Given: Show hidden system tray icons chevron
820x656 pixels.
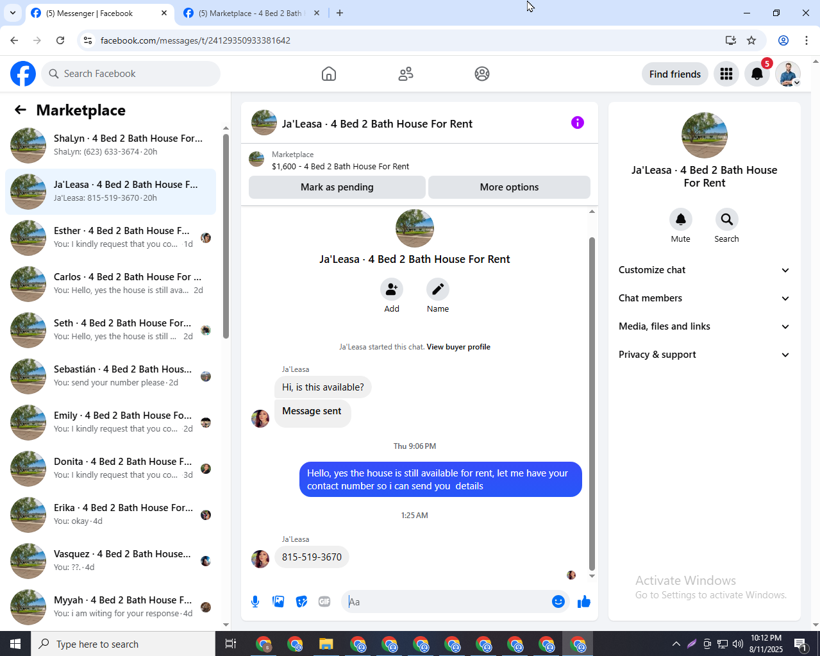Looking at the screenshot, I should [x=676, y=644].
